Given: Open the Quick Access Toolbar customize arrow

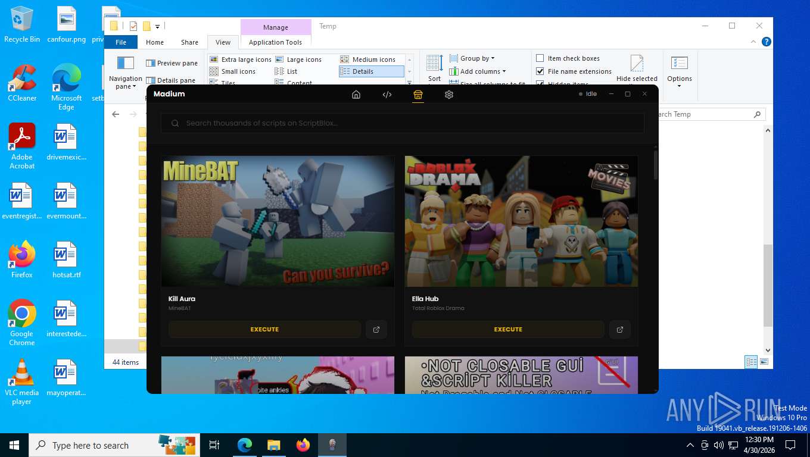Looking at the screenshot, I should point(157,26).
